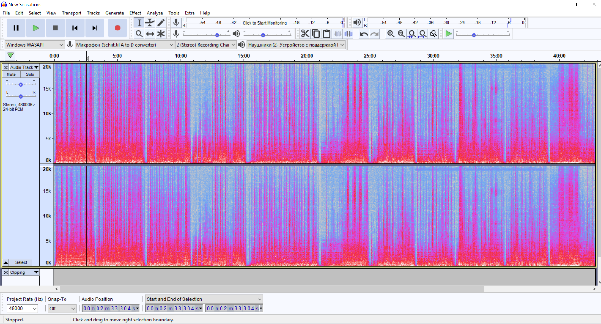This screenshot has height=324, width=601.
Task: Open the File menu
Action: click(6, 13)
